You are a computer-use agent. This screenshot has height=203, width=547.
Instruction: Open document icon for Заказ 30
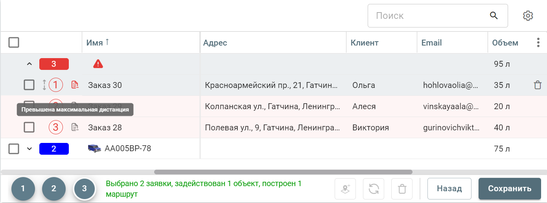pos(75,85)
